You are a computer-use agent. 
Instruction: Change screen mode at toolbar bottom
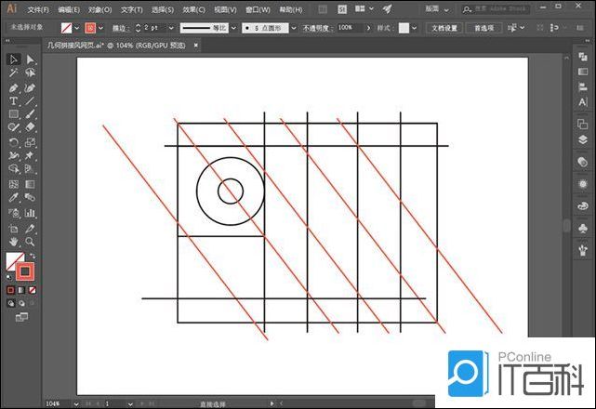click(x=21, y=317)
